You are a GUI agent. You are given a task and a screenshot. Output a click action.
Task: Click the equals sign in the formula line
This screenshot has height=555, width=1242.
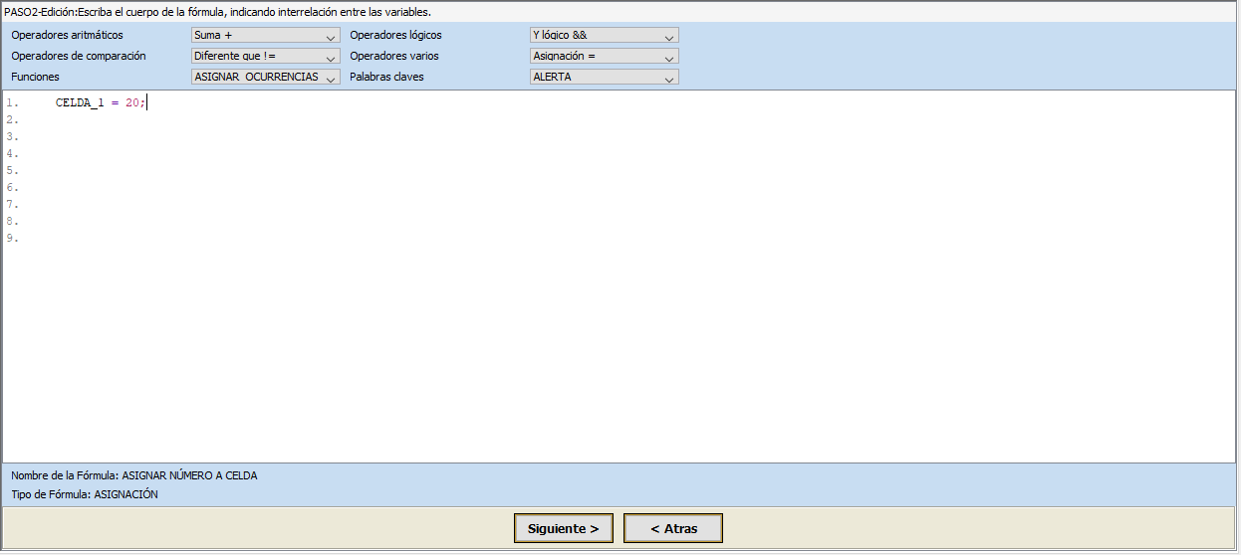tap(115, 103)
